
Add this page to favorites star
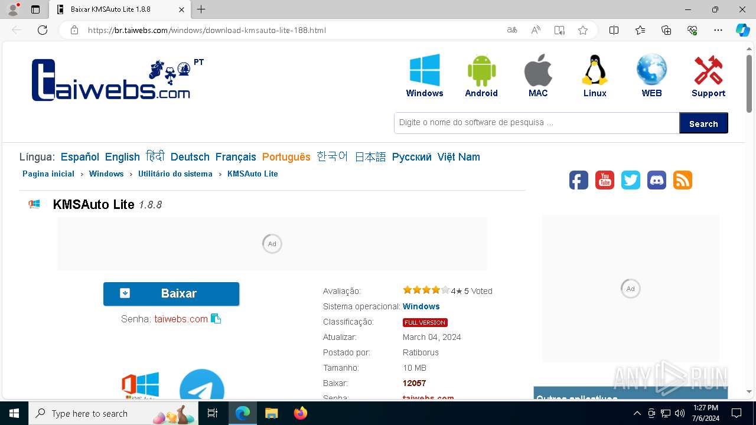click(x=583, y=30)
